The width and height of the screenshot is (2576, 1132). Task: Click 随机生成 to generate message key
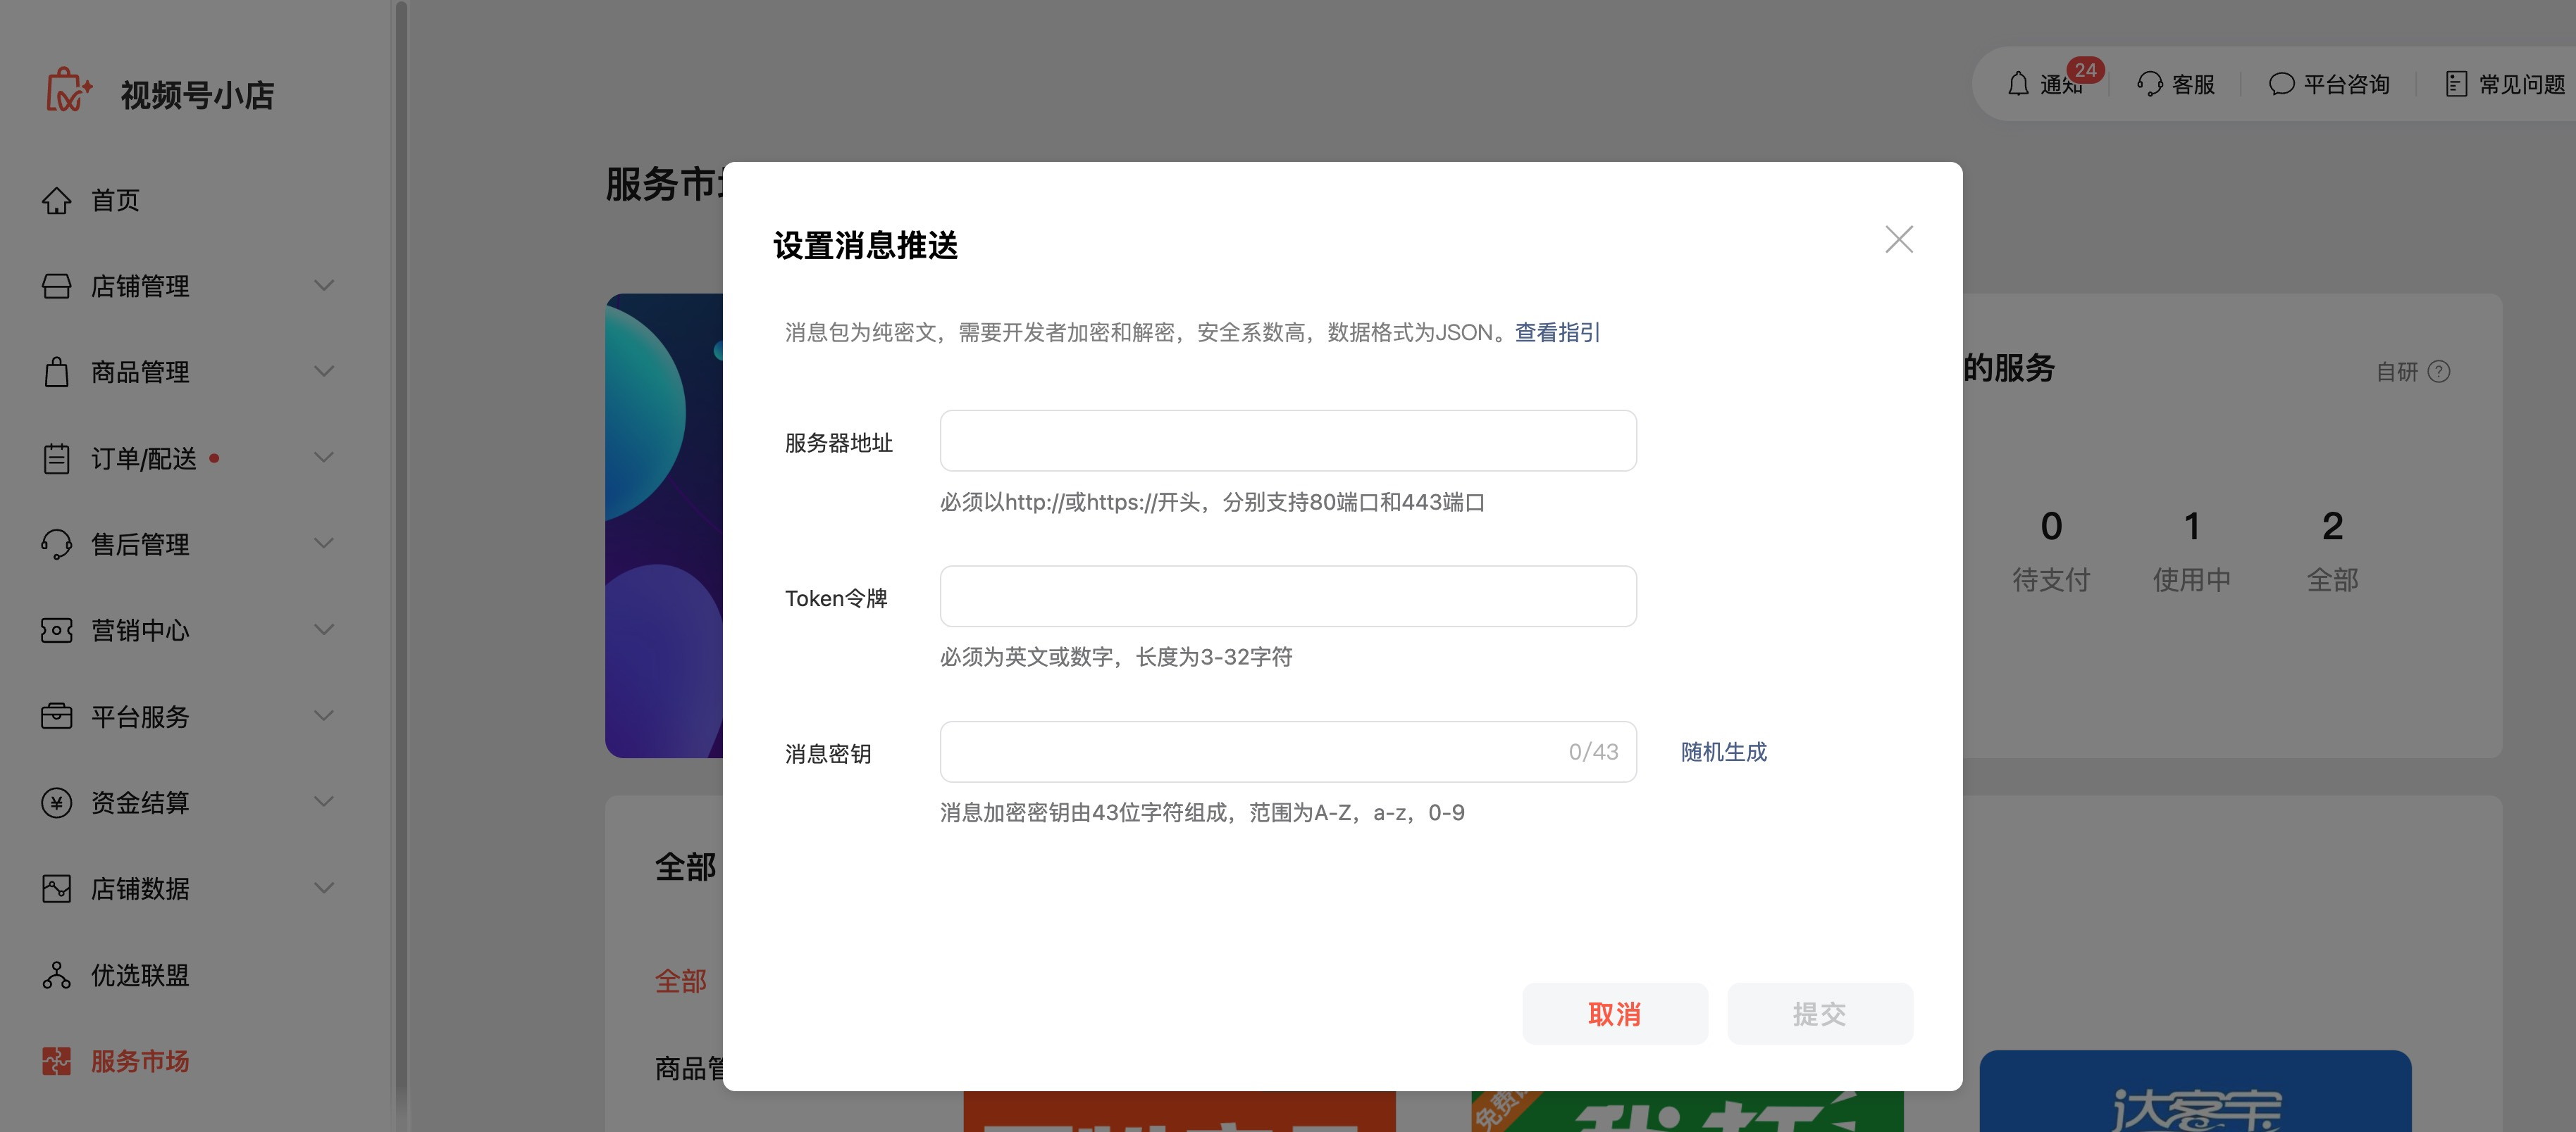[x=1723, y=753]
